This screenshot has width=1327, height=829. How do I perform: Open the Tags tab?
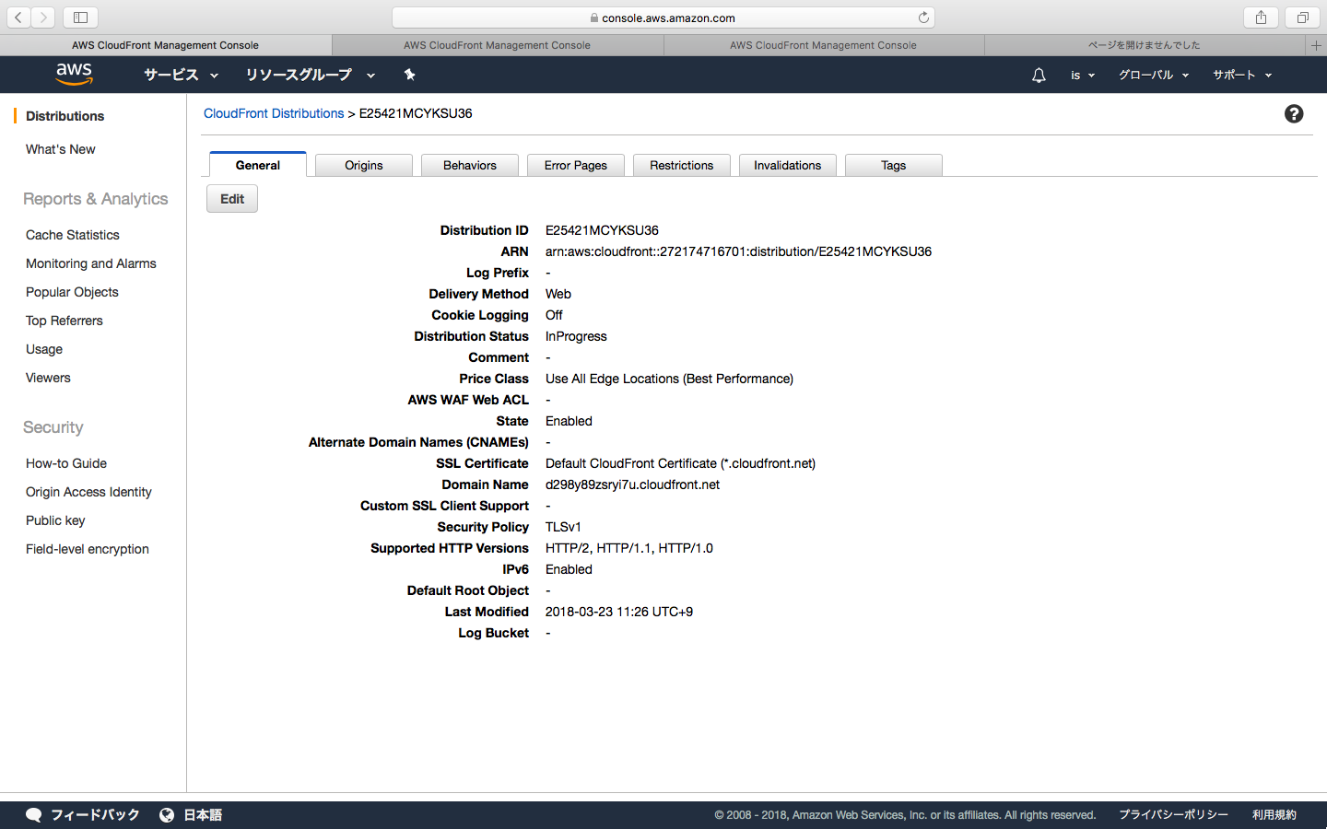[x=894, y=165]
